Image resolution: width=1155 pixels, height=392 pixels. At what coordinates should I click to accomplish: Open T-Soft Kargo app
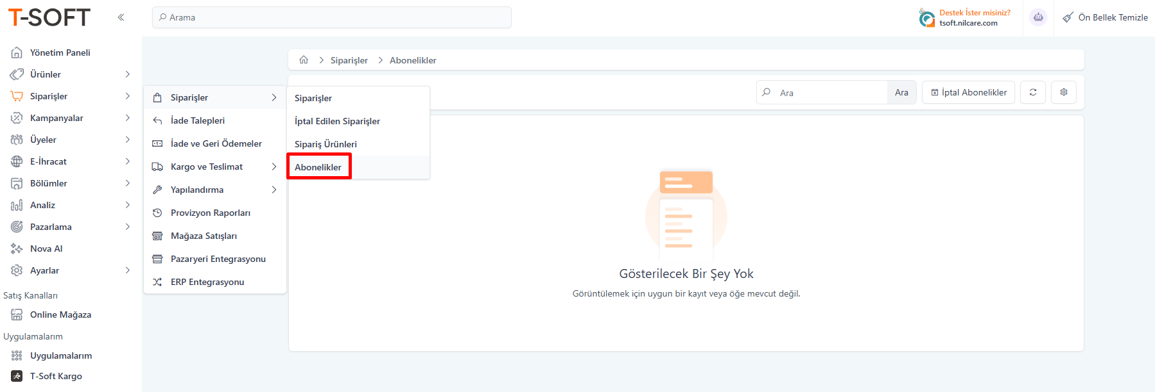coord(56,376)
